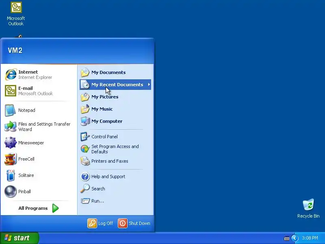Start Minesweeper via its mine icon

pos(11,143)
